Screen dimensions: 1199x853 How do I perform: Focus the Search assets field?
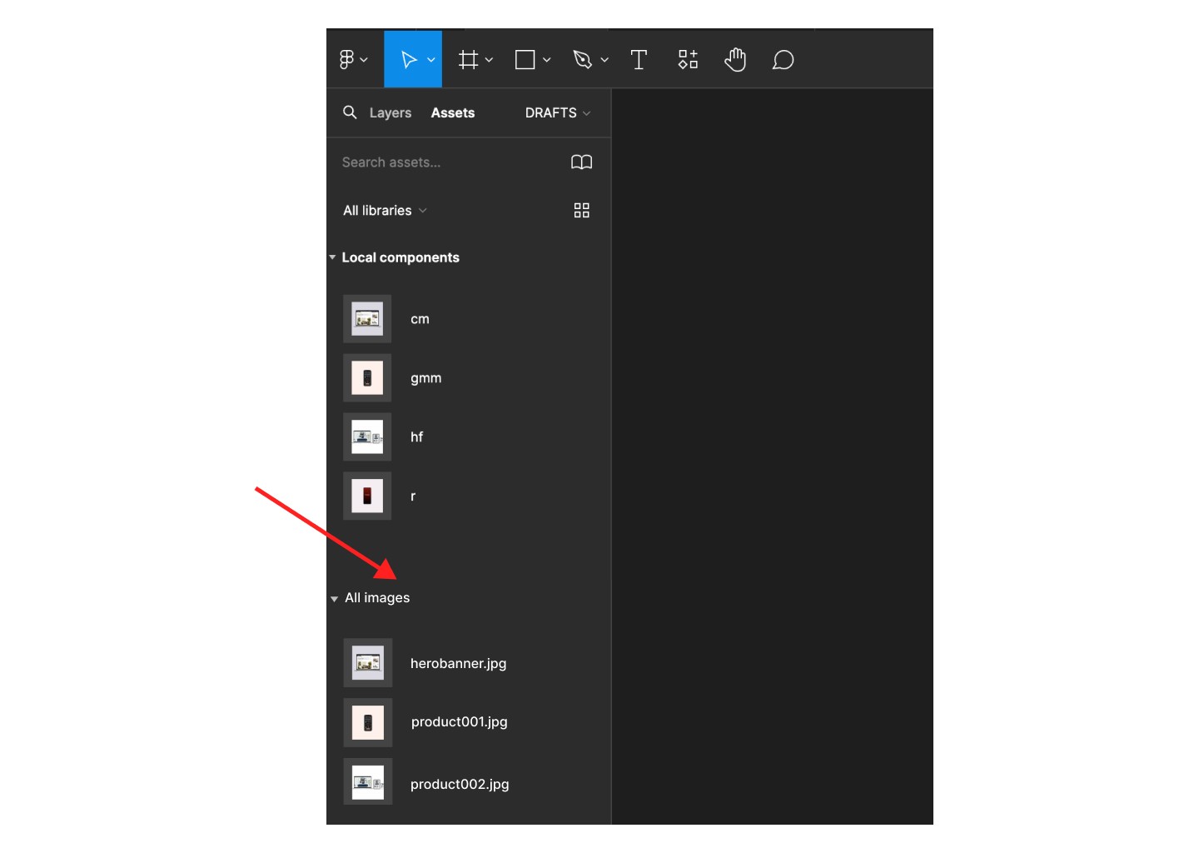450,162
